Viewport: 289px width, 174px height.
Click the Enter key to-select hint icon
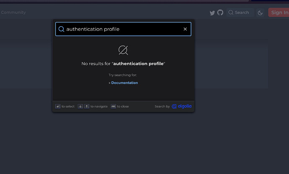58,106
